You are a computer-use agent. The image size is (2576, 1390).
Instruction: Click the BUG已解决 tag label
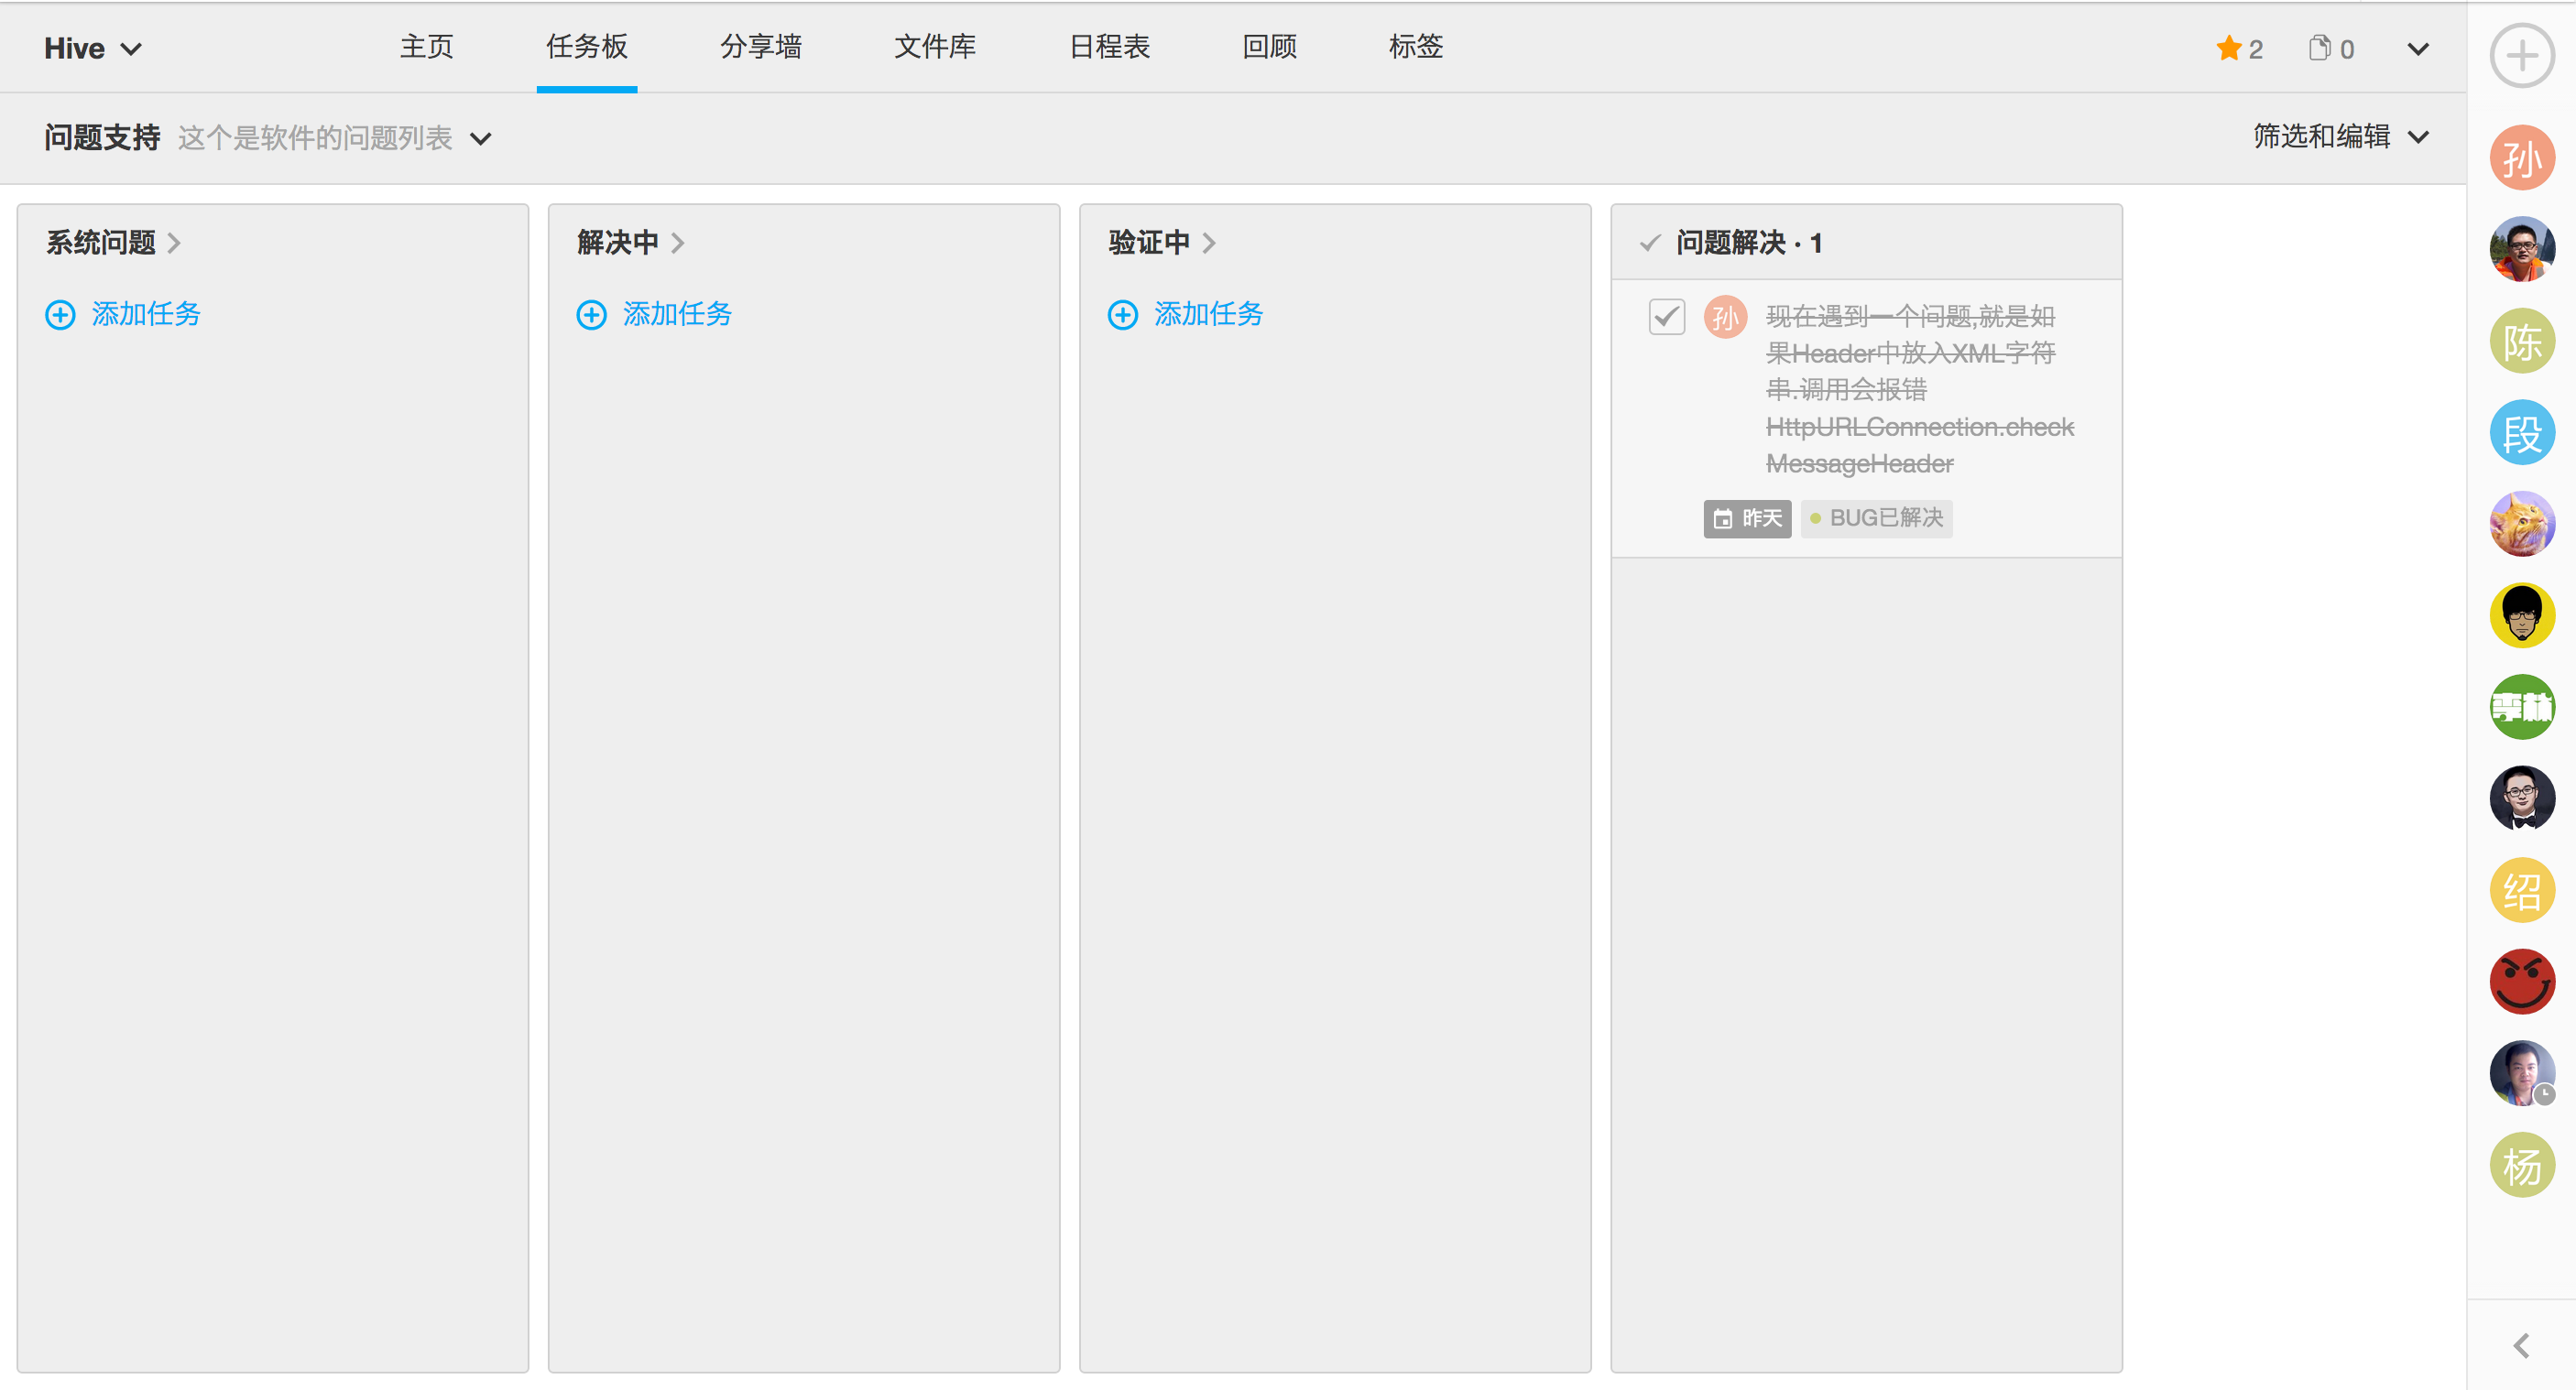[1877, 518]
